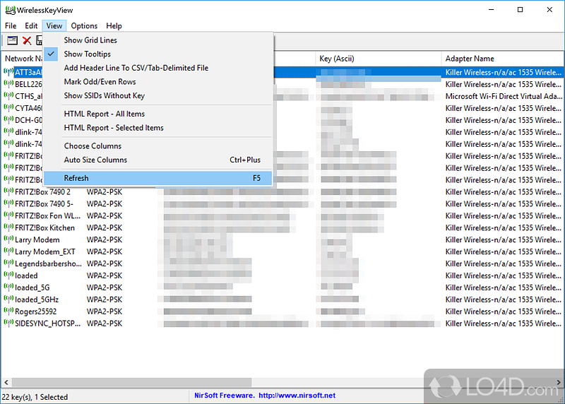This screenshot has width=565, height=404.
Task: Click the horizontal scrollbar thumb
Action: 131,382
